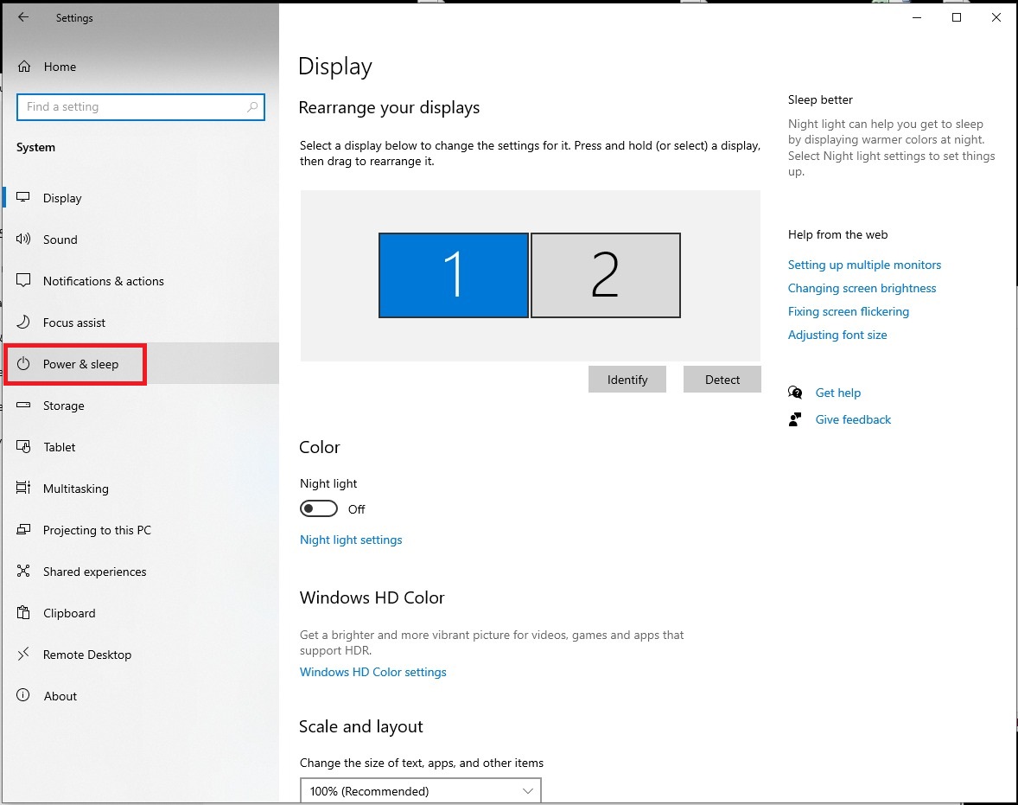Select the About entry in sidebar
Image resolution: width=1018 pixels, height=805 pixels.
[x=140, y=696]
